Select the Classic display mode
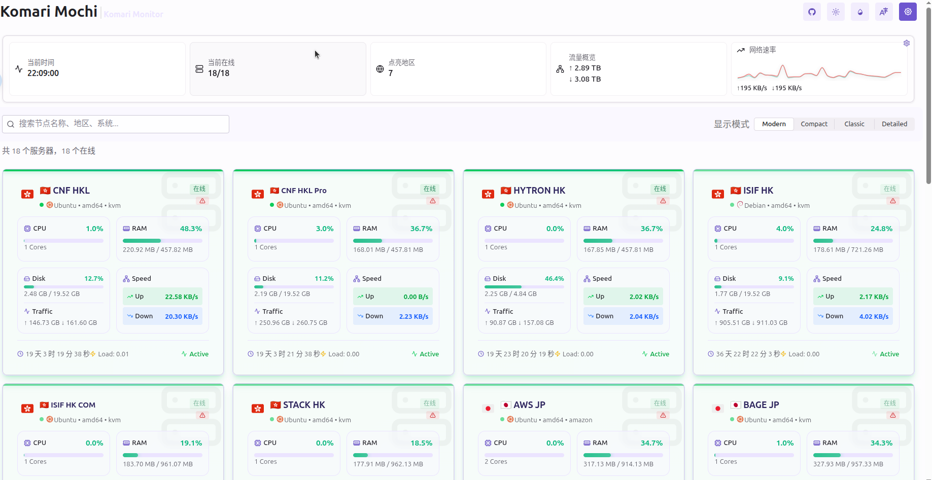This screenshot has width=932, height=480. coord(854,124)
